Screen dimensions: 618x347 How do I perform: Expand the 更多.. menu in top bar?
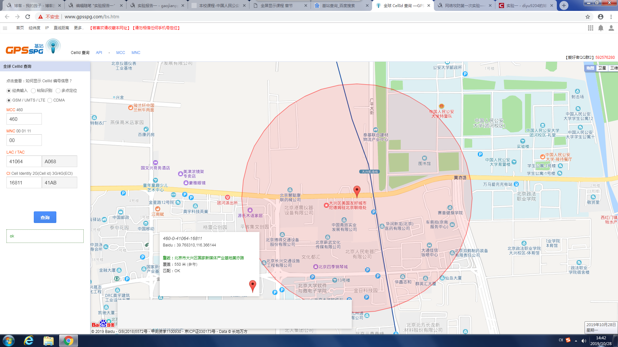pyautogui.click(x=79, y=28)
